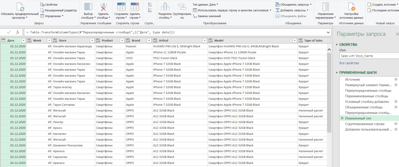Open the Advanced Editor (Расширенный редактор)
This screenshot has height=167, width=399.
[58, 10]
